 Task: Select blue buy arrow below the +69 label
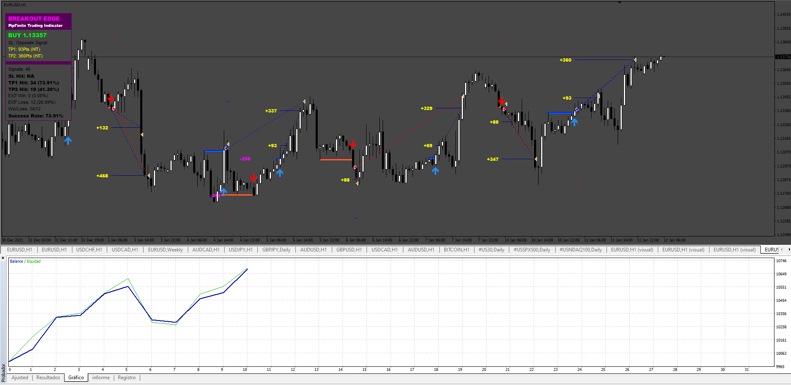click(x=435, y=171)
